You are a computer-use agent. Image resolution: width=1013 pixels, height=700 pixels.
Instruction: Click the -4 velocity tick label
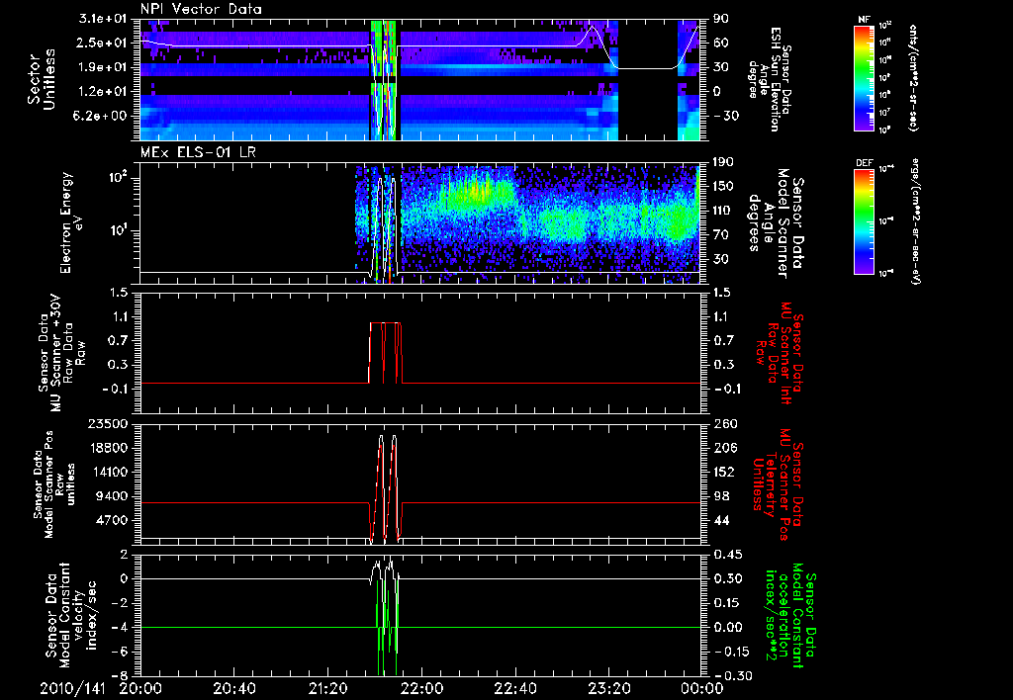pos(120,628)
